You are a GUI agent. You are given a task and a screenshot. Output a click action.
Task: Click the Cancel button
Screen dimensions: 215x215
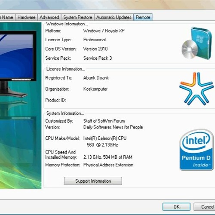pyautogui.click(x=204, y=207)
